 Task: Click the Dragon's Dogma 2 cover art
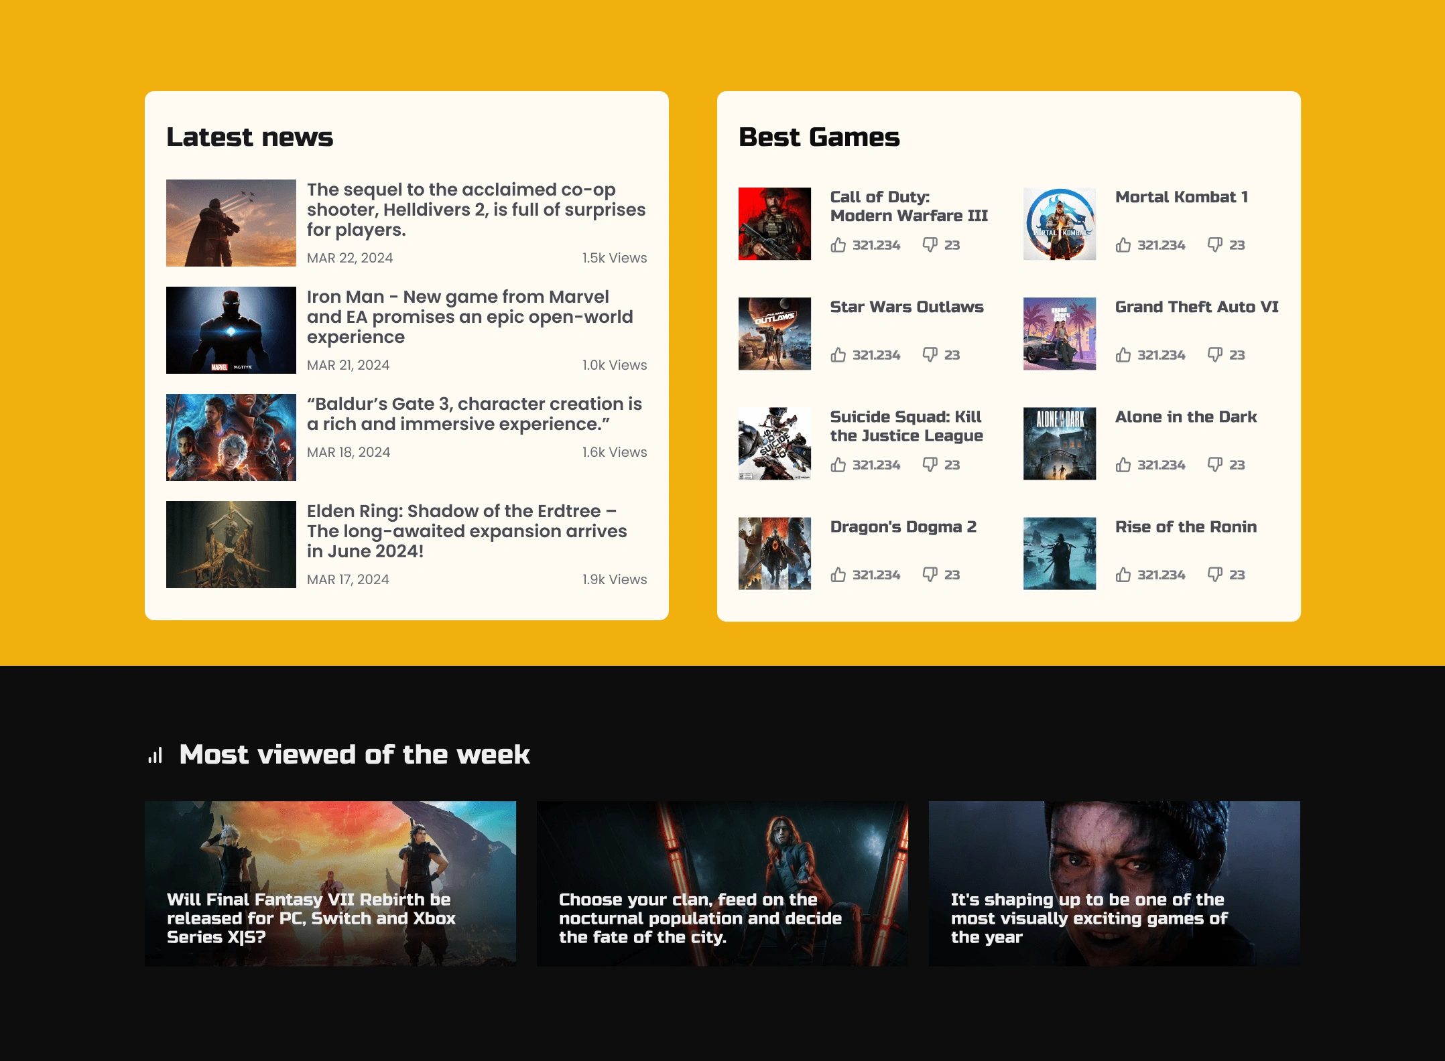(775, 553)
